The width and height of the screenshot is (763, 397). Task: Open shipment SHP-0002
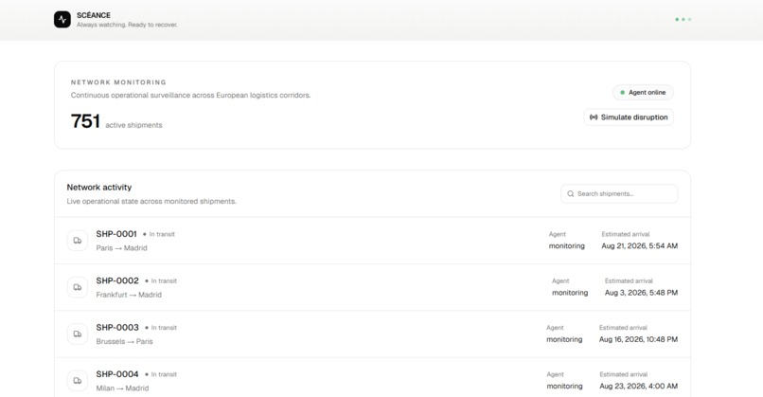pos(372,287)
